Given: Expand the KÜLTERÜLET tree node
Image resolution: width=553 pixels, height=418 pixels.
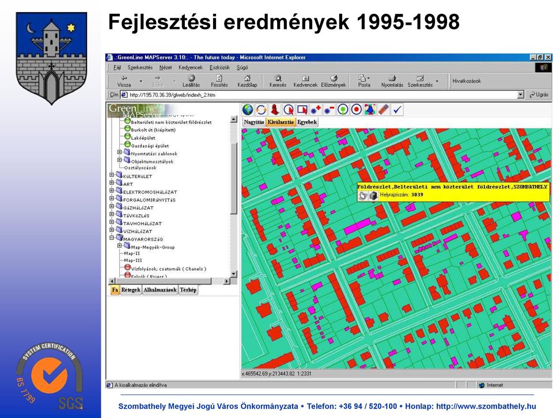Looking at the screenshot, I should tap(112, 175).
